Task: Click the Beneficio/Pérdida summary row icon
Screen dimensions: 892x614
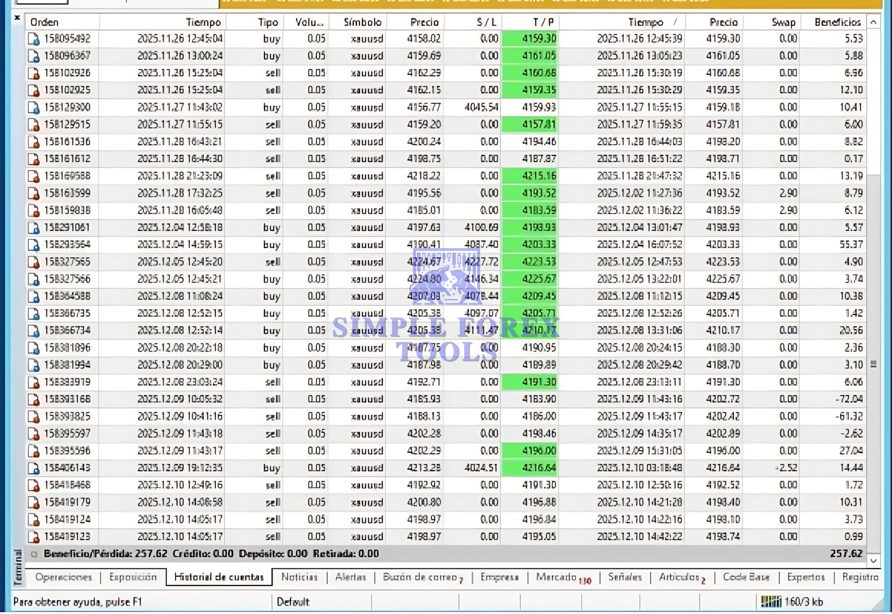Action: point(34,554)
